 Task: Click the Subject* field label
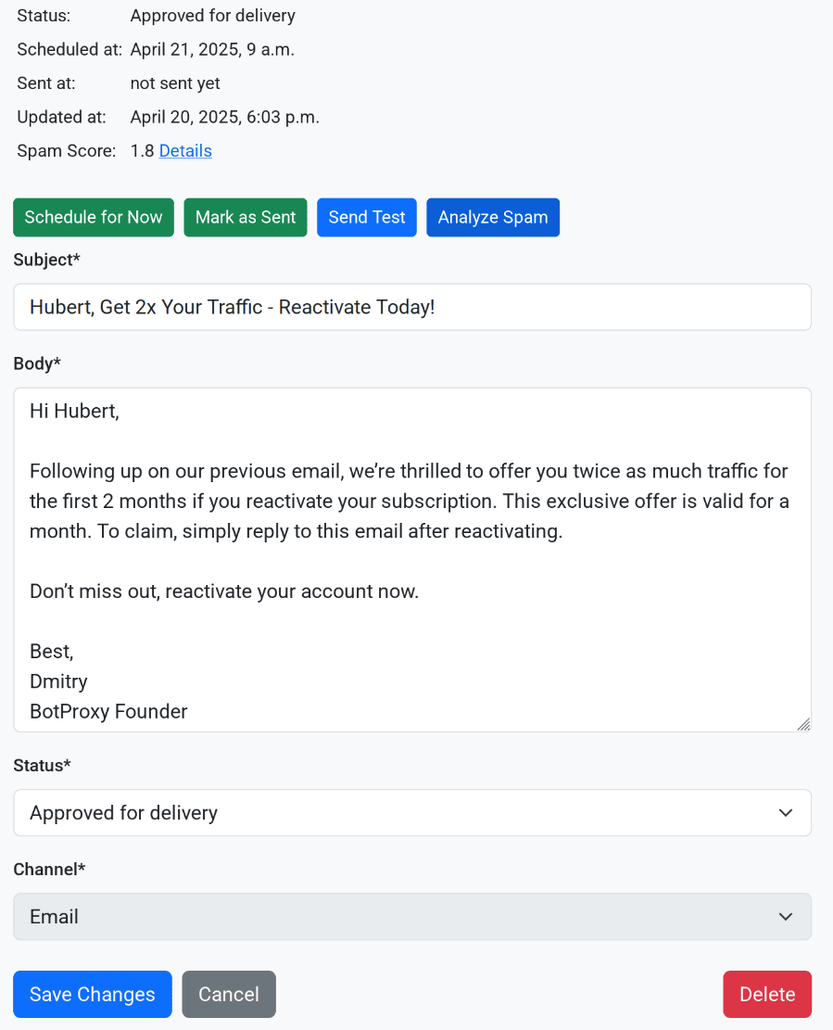(x=46, y=261)
